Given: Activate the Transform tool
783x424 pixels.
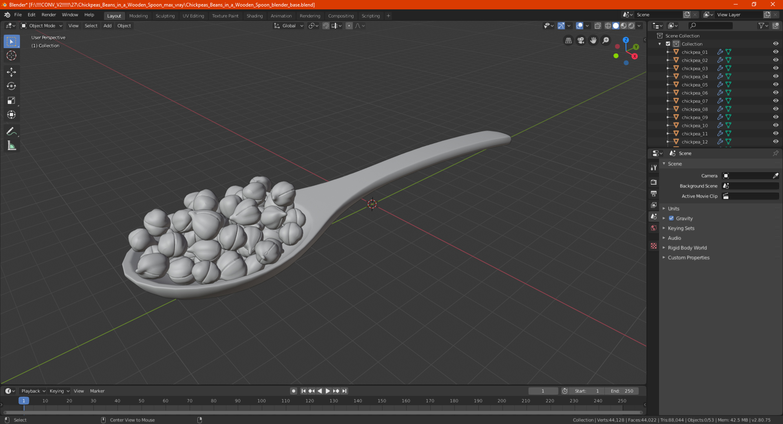Looking at the screenshot, I should (11, 115).
